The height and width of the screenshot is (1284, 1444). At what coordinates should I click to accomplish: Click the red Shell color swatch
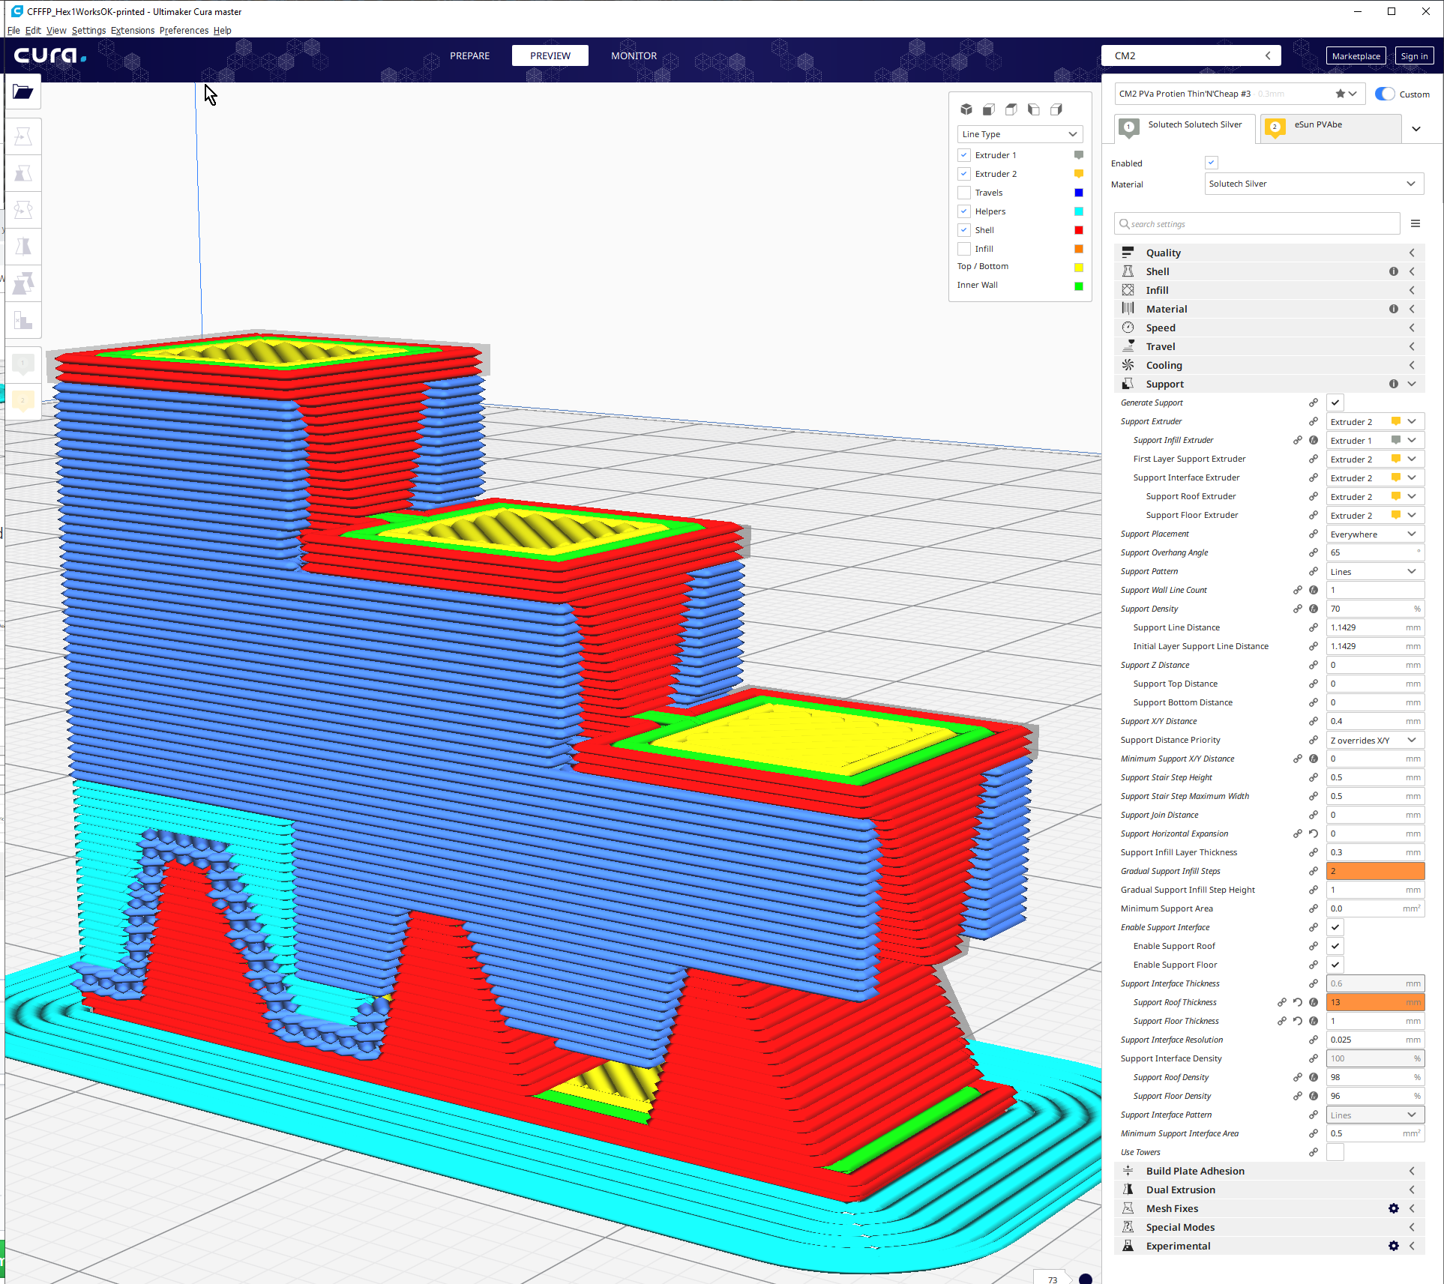[x=1079, y=230]
